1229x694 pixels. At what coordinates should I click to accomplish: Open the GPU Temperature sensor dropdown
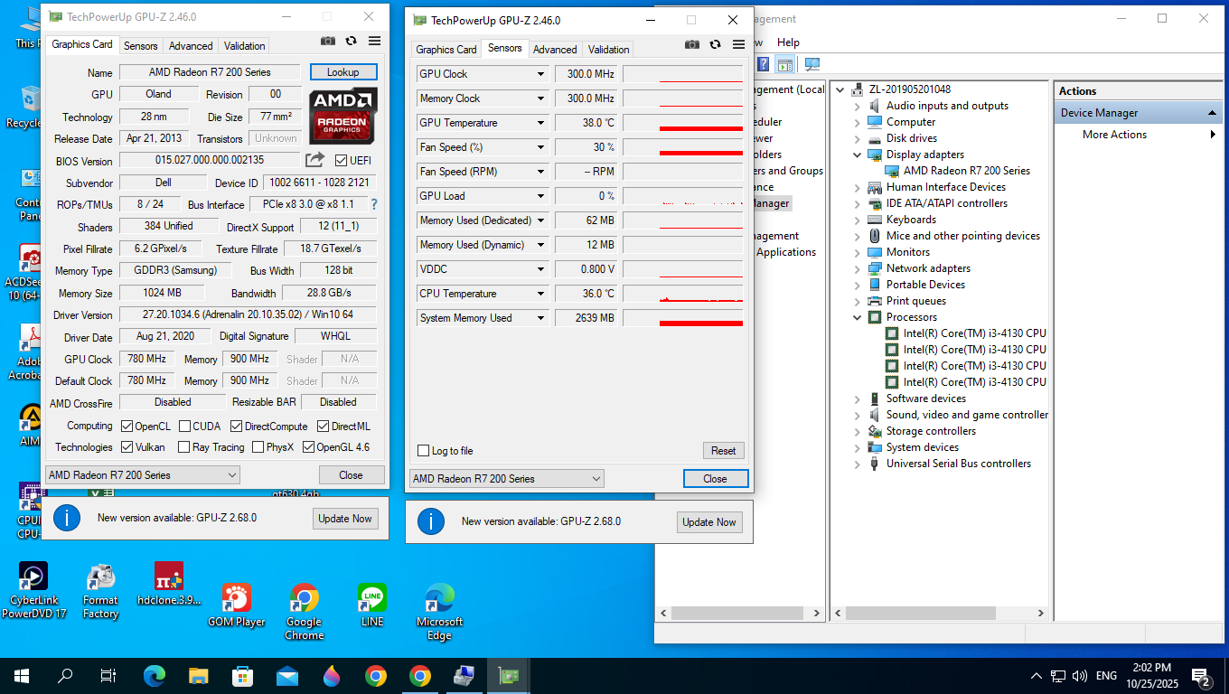[541, 123]
